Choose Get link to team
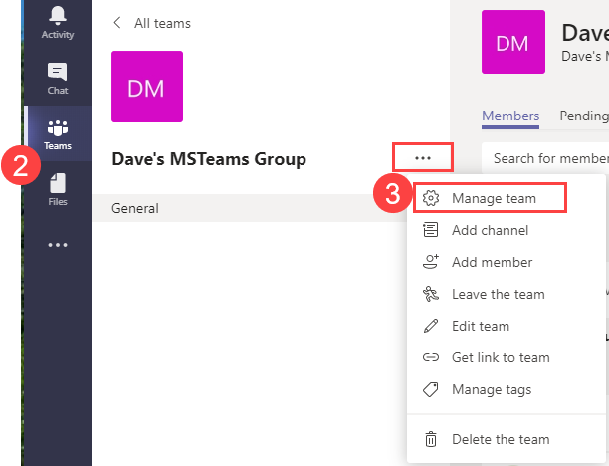The width and height of the screenshot is (609, 466). (x=507, y=357)
